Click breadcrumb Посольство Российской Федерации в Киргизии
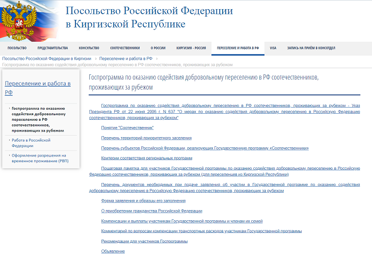The width and height of the screenshot is (372, 259). click(47, 59)
